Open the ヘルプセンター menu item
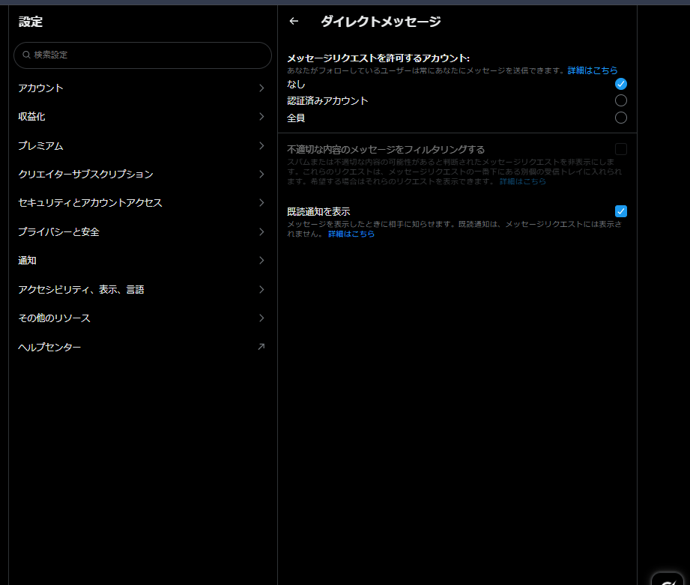690x585 pixels. [x=142, y=347]
